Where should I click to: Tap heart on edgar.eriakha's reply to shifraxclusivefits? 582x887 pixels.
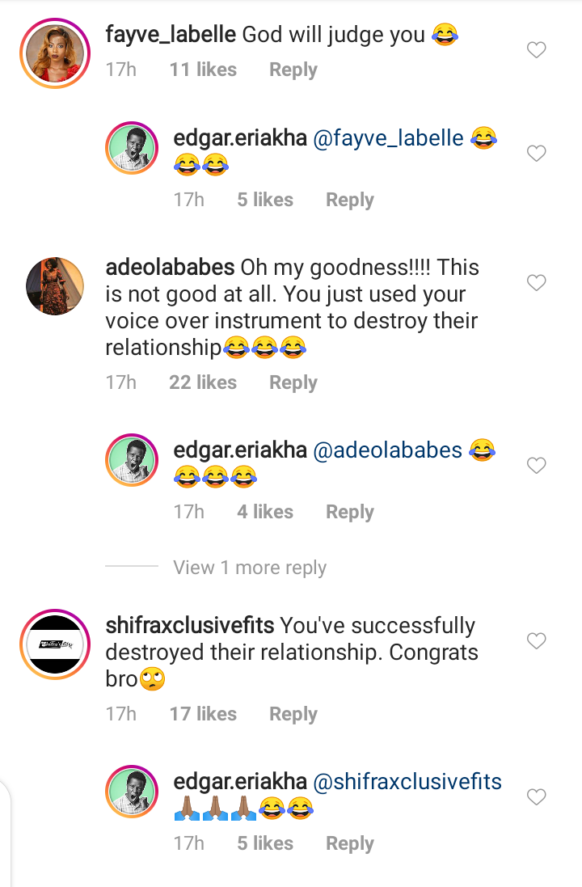pyautogui.click(x=536, y=797)
